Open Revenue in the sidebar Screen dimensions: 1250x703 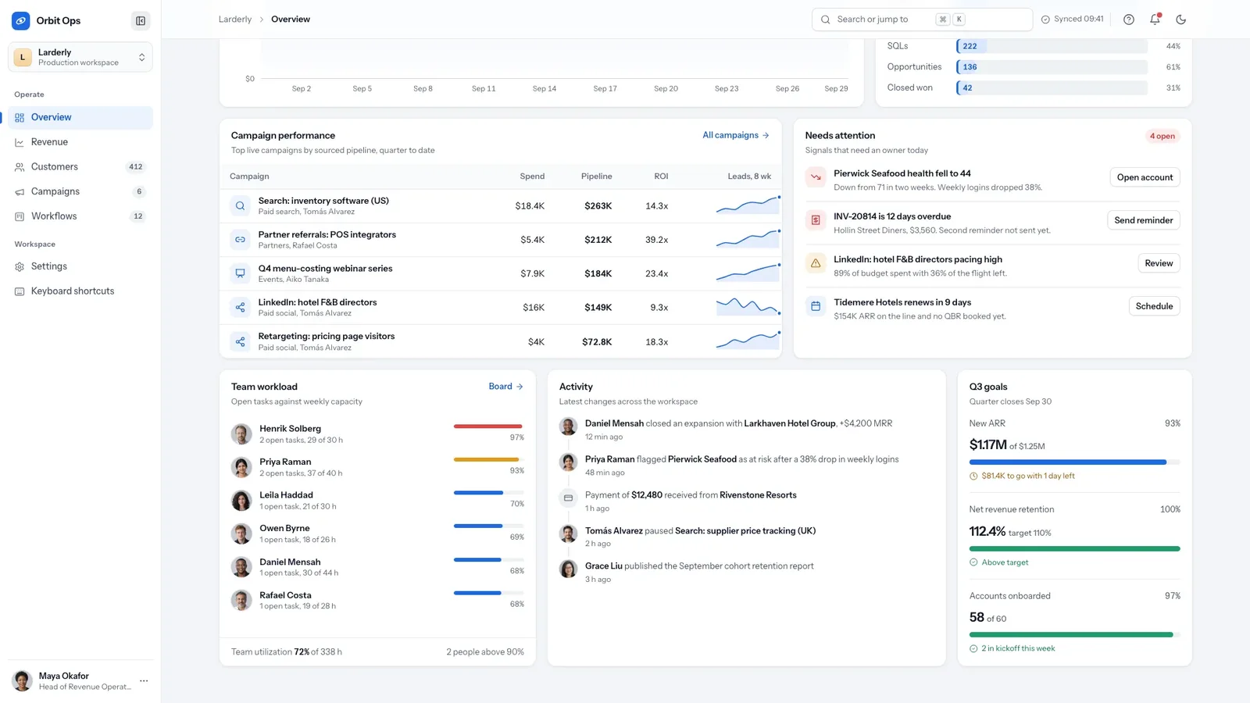click(80, 142)
